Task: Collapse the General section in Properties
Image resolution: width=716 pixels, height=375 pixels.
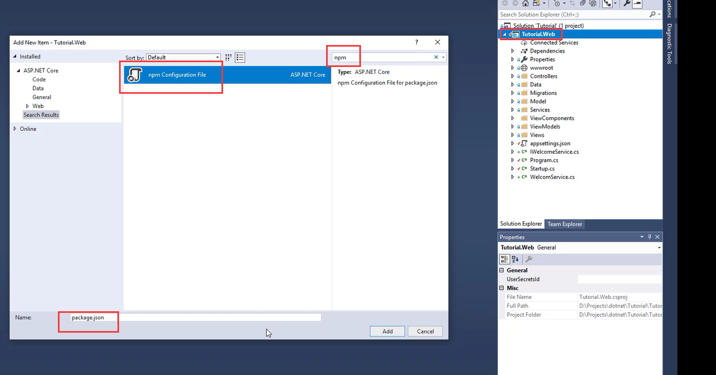Action: (x=503, y=271)
